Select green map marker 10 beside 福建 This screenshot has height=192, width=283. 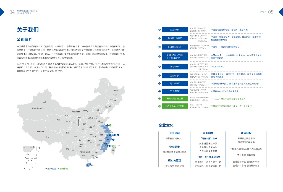113,146
